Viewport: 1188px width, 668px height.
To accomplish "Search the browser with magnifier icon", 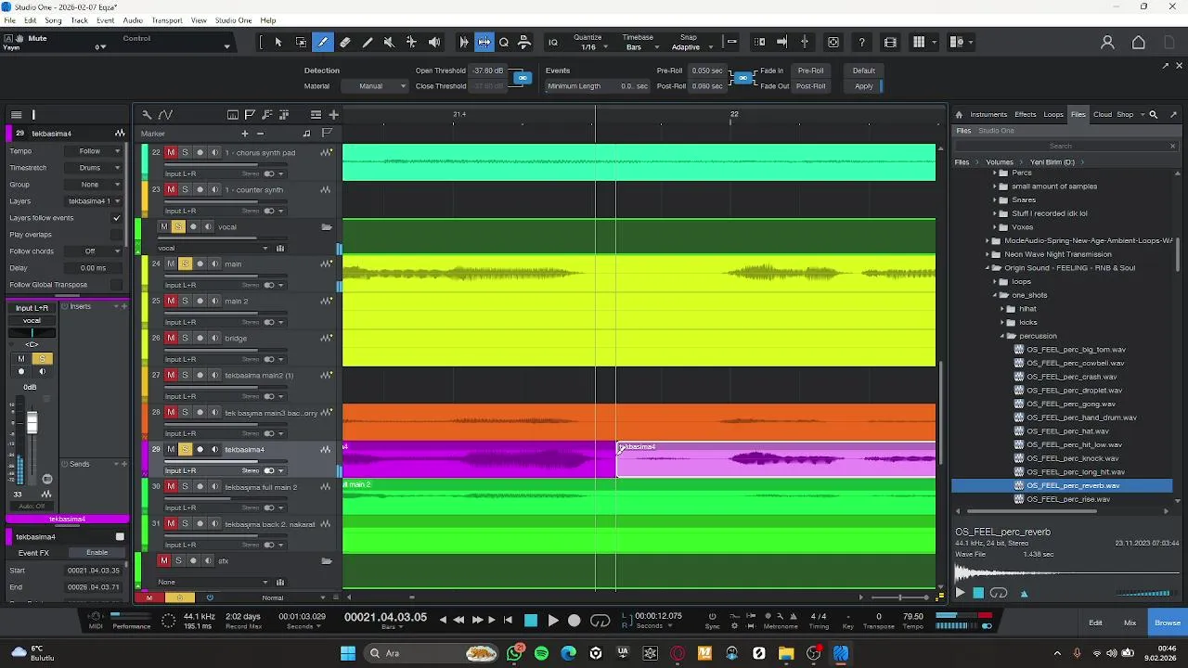I will (x=1153, y=114).
